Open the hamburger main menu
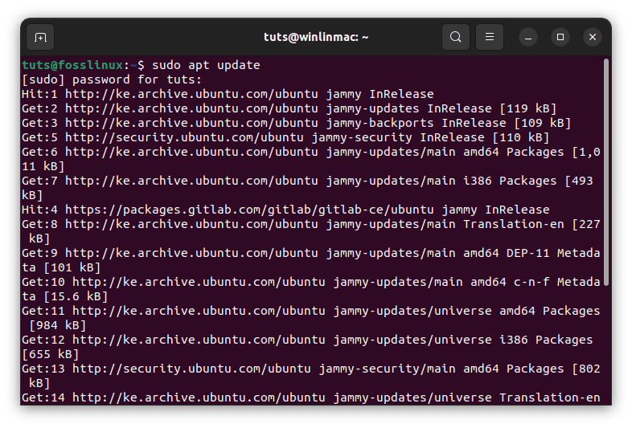The width and height of the screenshot is (632, 428). [x=490, y=37]
